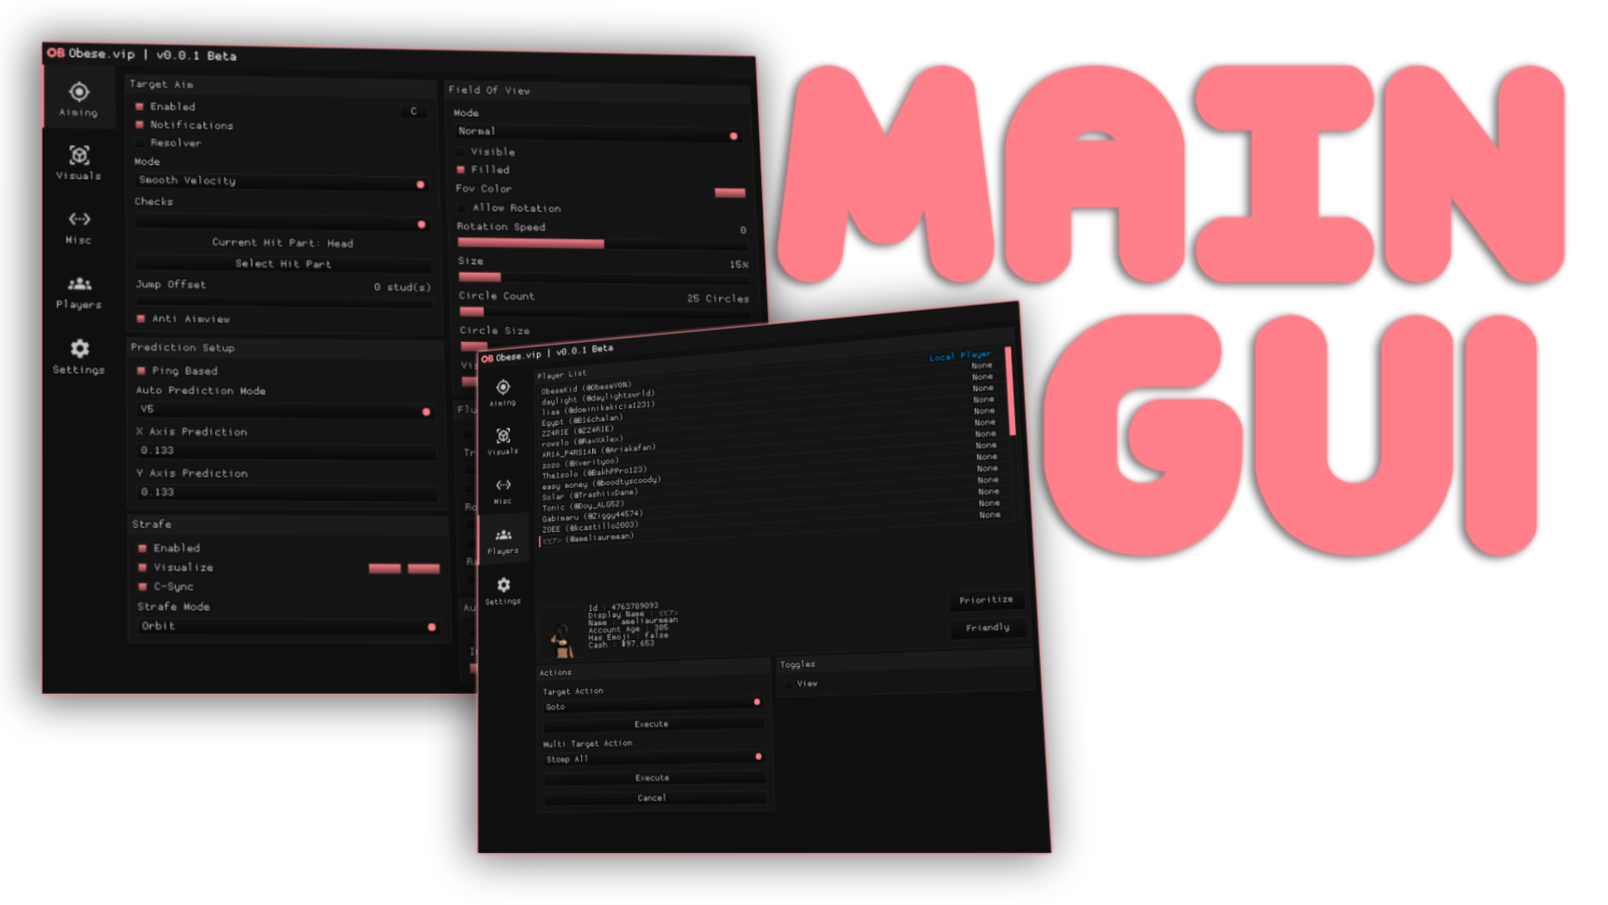Select daylight in the Player List

(598, 397)
